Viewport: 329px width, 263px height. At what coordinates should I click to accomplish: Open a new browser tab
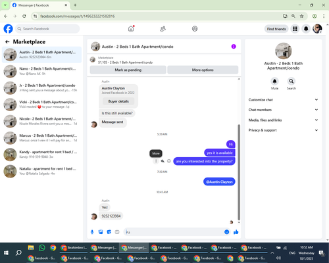click(75, 5)
